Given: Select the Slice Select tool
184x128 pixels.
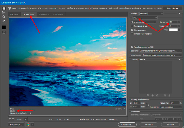Looking at the screenshot, I should (4, 12).
